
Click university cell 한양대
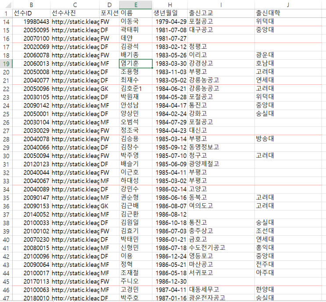click(288, 290)
